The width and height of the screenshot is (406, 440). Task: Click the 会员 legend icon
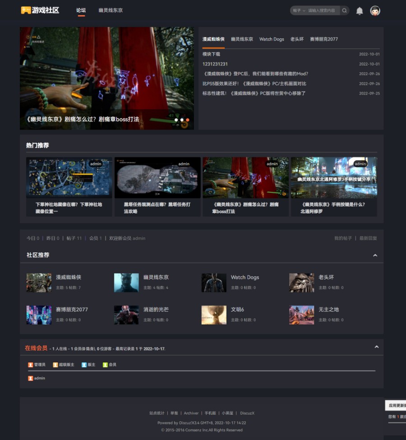pyautogui.click(x=105, y=365)
